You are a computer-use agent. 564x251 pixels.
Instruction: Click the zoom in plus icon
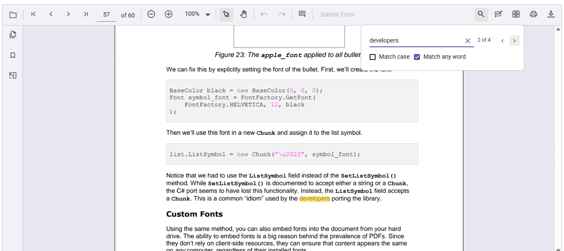point(168,14)
